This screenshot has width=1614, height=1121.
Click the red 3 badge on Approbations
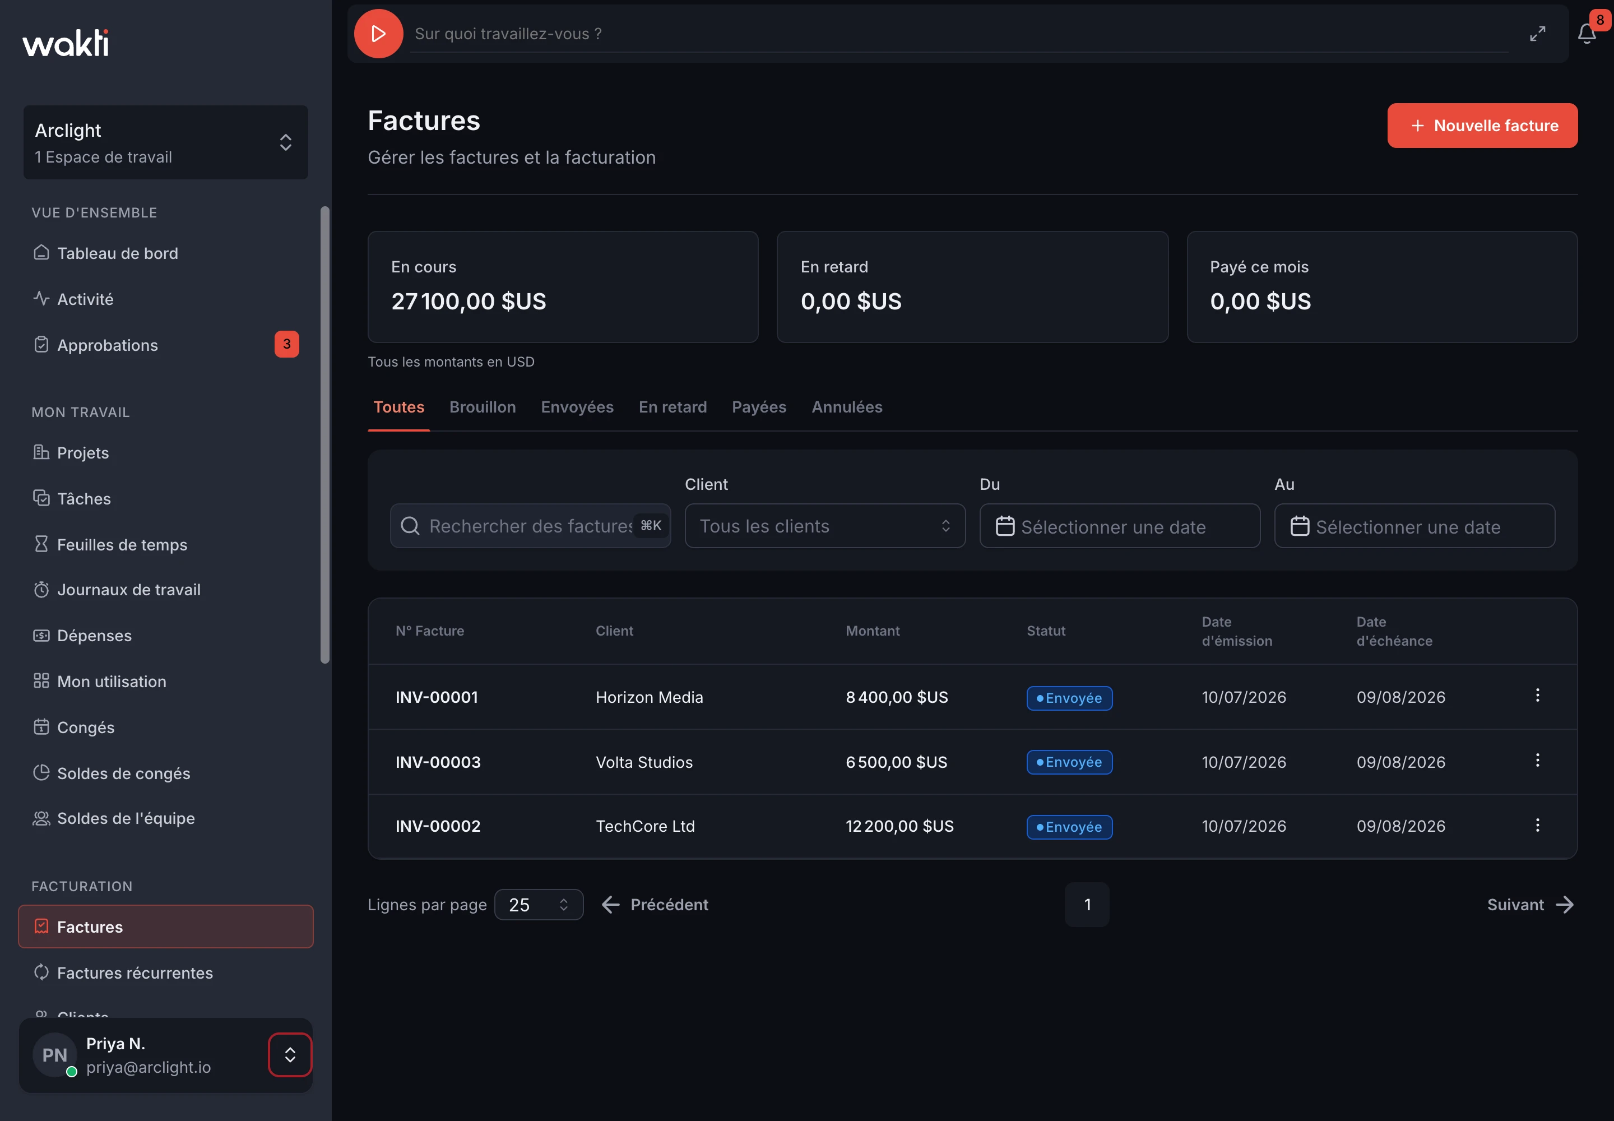click(x=286, y=344)
